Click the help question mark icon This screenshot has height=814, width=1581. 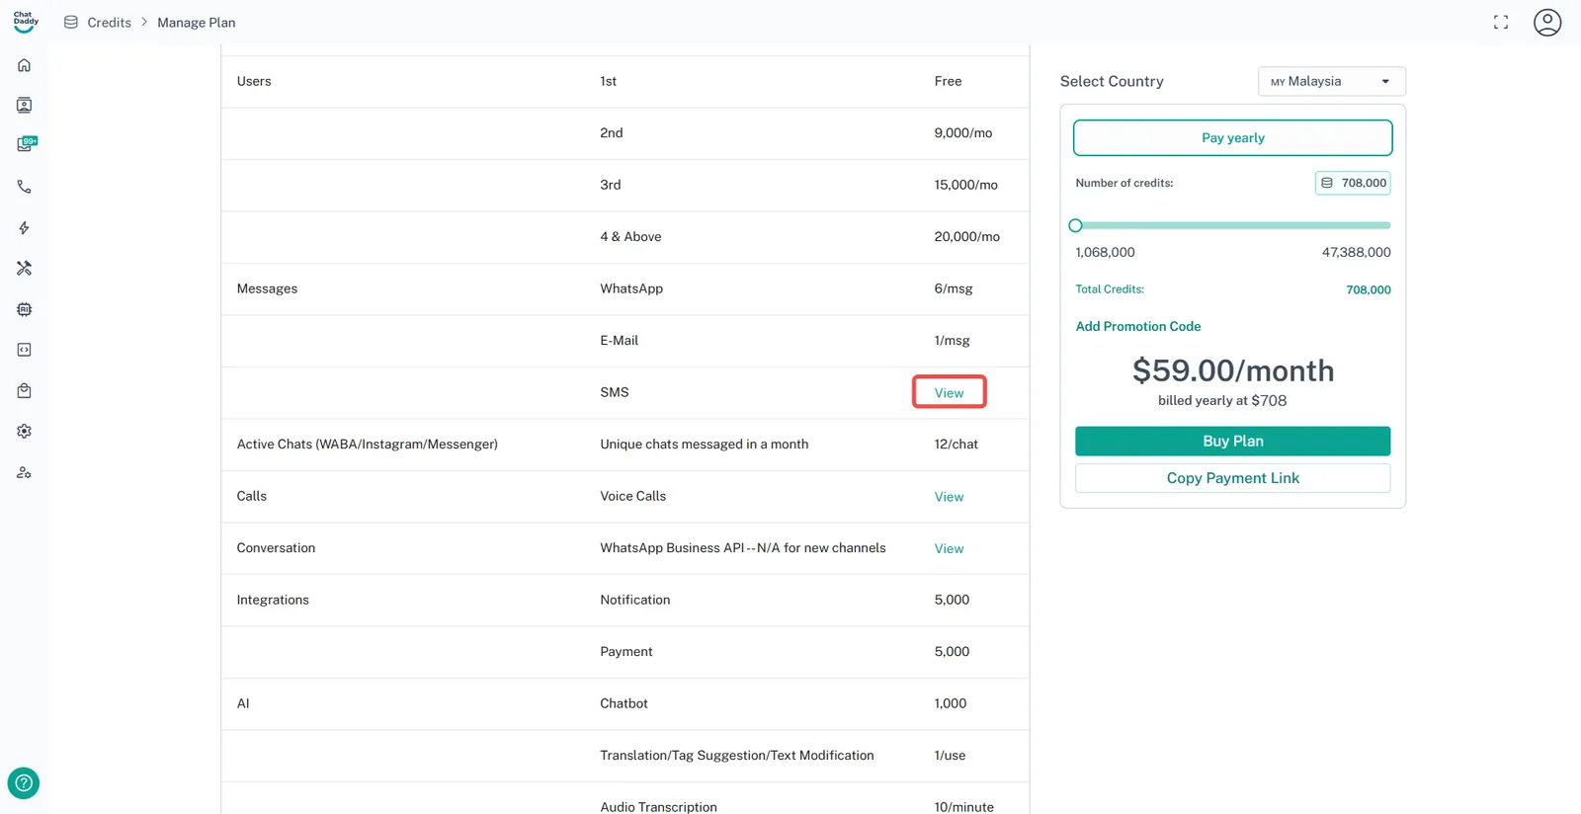click(24, 783)
